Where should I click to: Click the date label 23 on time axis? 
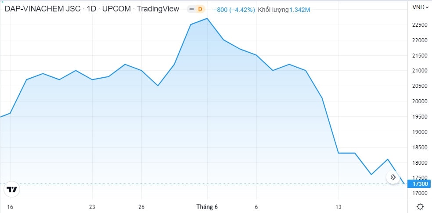(x=92, y=206)
